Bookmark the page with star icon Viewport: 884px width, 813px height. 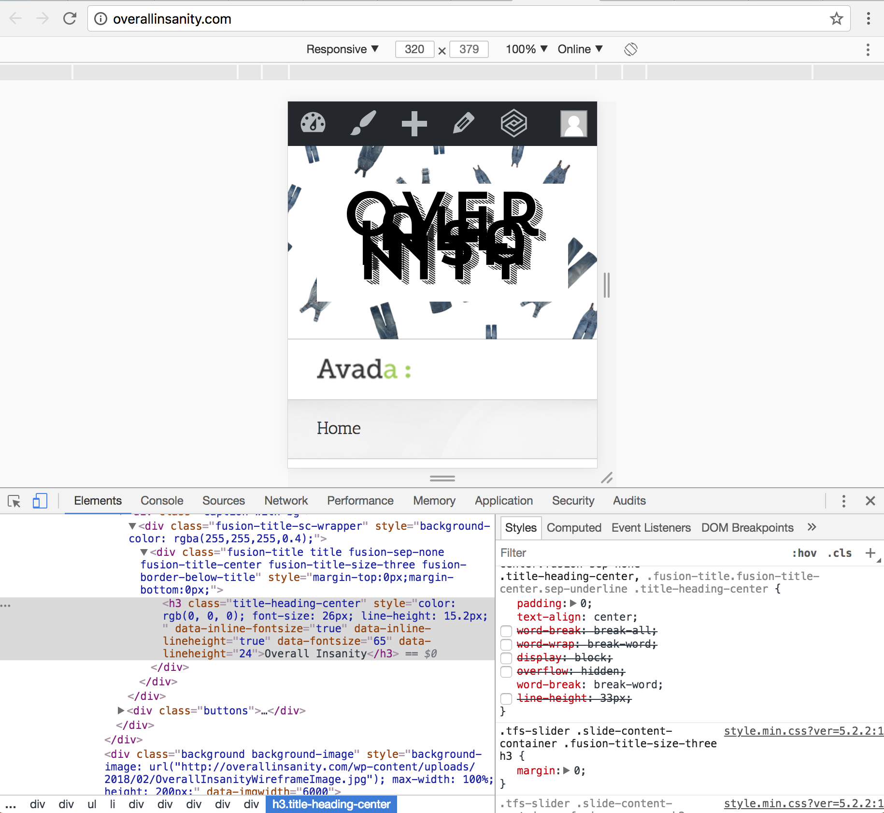click(x=836, y=19)
